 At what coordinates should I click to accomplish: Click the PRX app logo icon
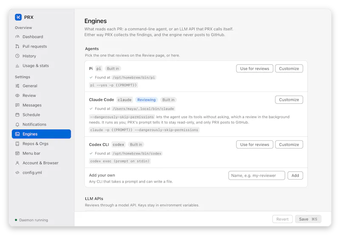click(18, 17)
